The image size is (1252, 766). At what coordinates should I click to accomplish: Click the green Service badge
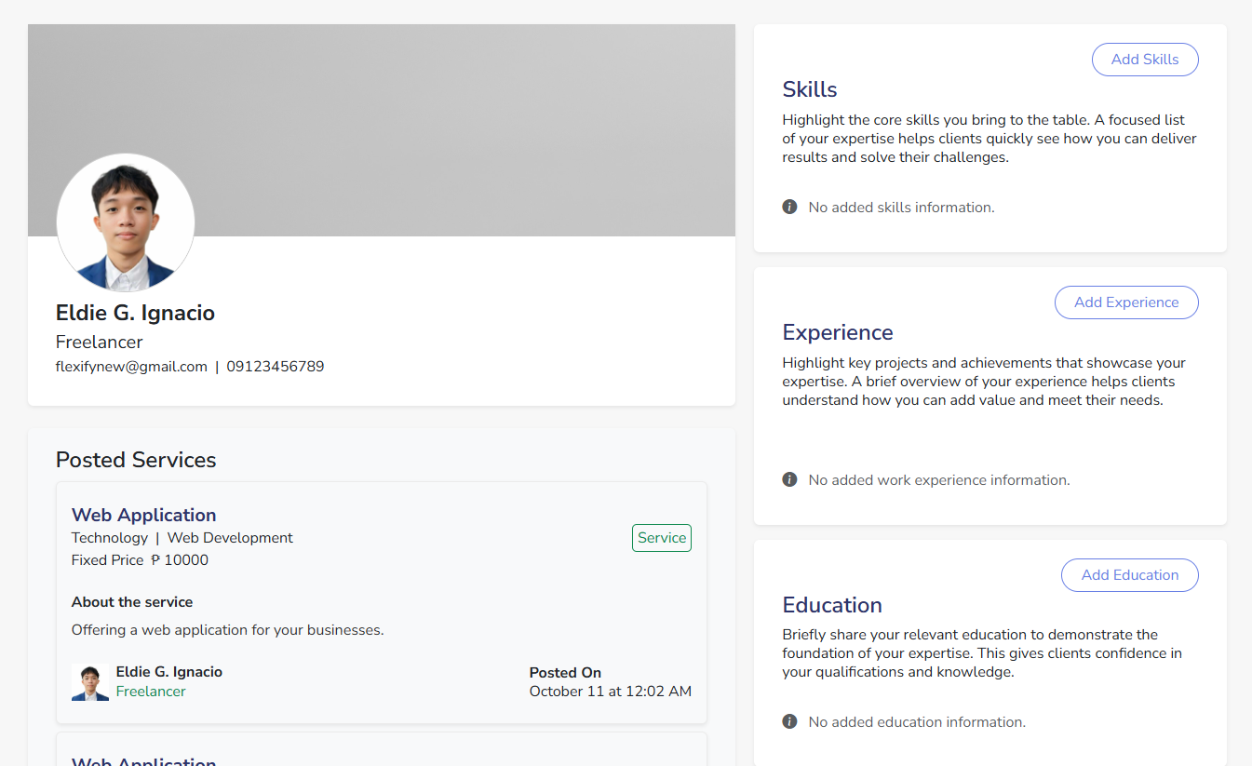click(x=661, y=538)
